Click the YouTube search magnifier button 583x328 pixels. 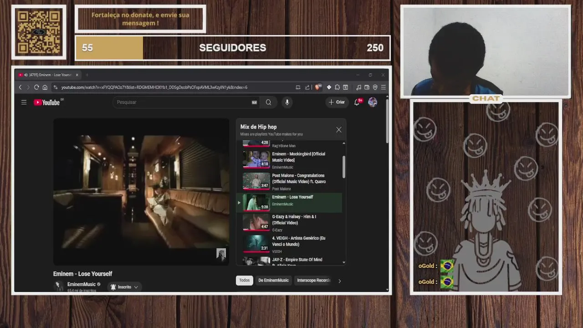[268, 102]
